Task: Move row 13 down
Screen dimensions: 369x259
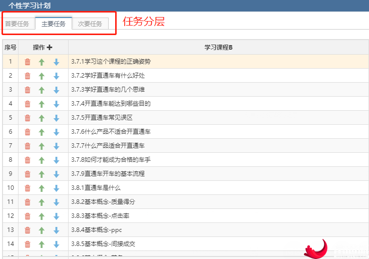Action: click(56, 230)
